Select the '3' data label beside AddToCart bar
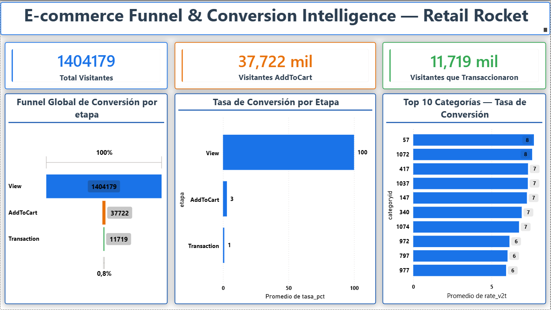 [232, 199]
